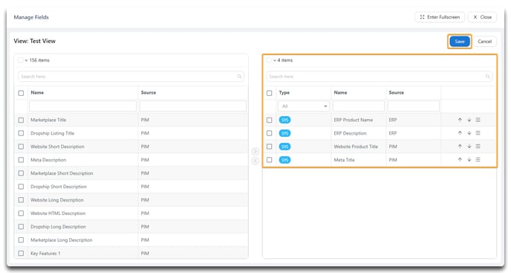
Task: Move ERP Product Name row down
Action: pyautogui.click(x=469, y=120)
